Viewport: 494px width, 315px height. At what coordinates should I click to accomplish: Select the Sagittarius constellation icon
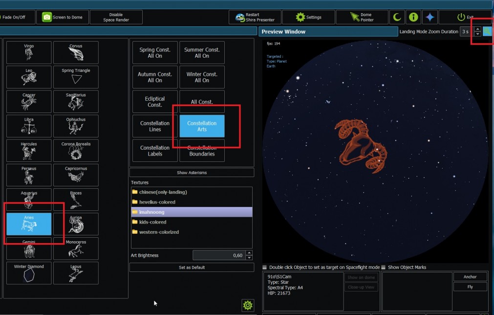click(x=76, y=102)
